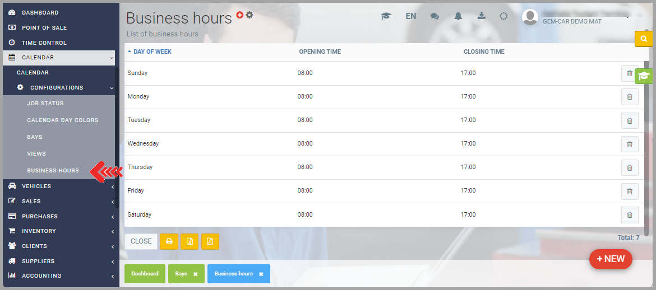Viewport: 656px width, 290px height.
Task: Click the CLOSE button below the table
Action: 141,241
